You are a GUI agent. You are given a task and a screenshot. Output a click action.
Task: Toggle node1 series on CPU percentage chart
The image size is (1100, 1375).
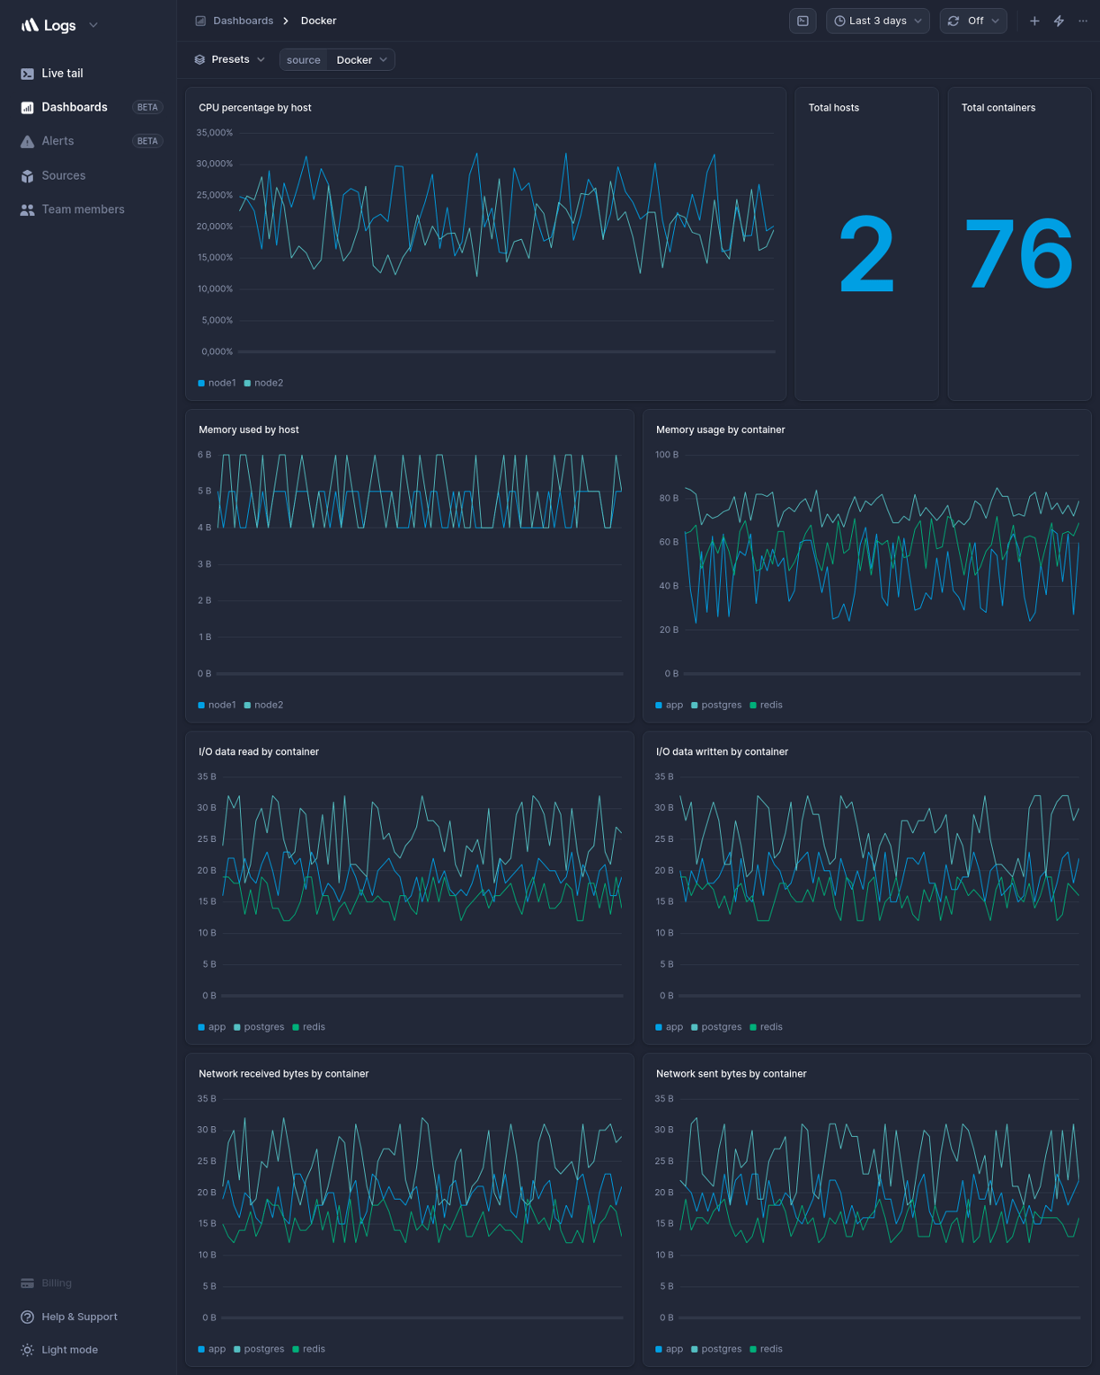[217, 383]
